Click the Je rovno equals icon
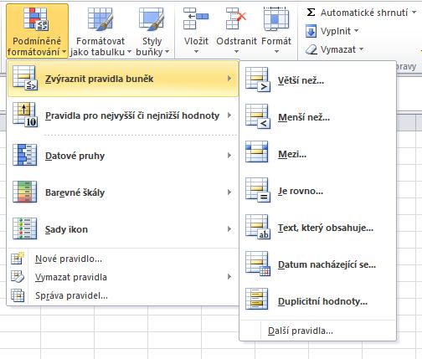Screen dimensions: 422x359 pyautogui.click(x=258, y=190)
